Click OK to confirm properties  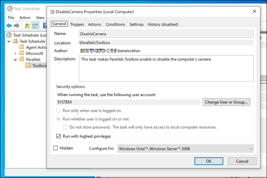pyautogui.click(x=208, y=161)
